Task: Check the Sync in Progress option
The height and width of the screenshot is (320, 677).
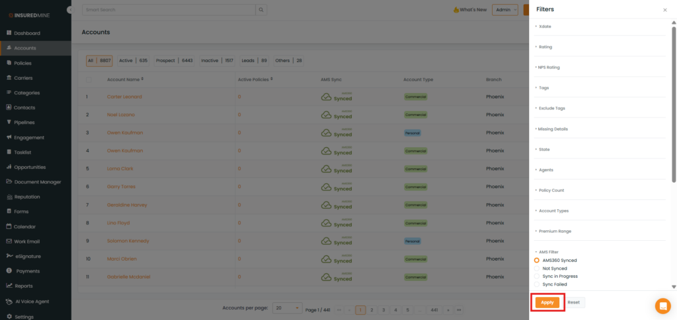Action: click(537, 276)
